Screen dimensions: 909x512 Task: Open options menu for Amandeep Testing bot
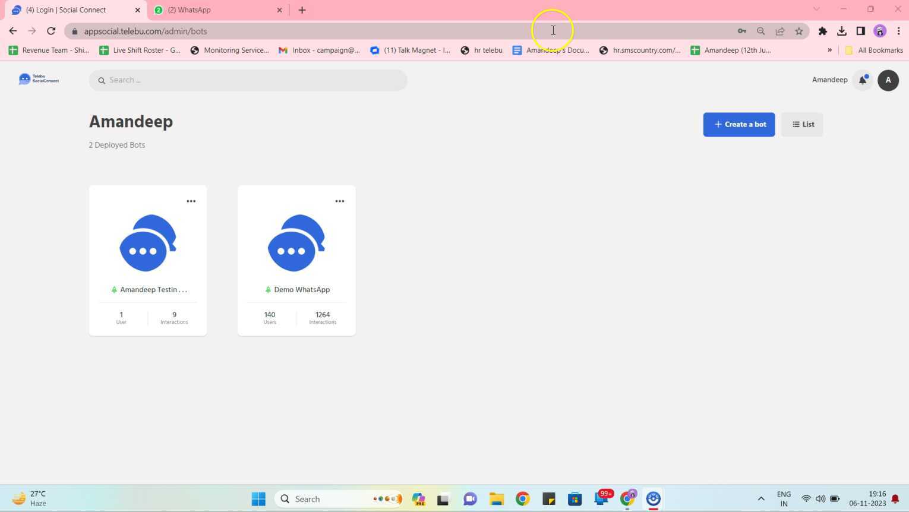click(x=191, y=201)
